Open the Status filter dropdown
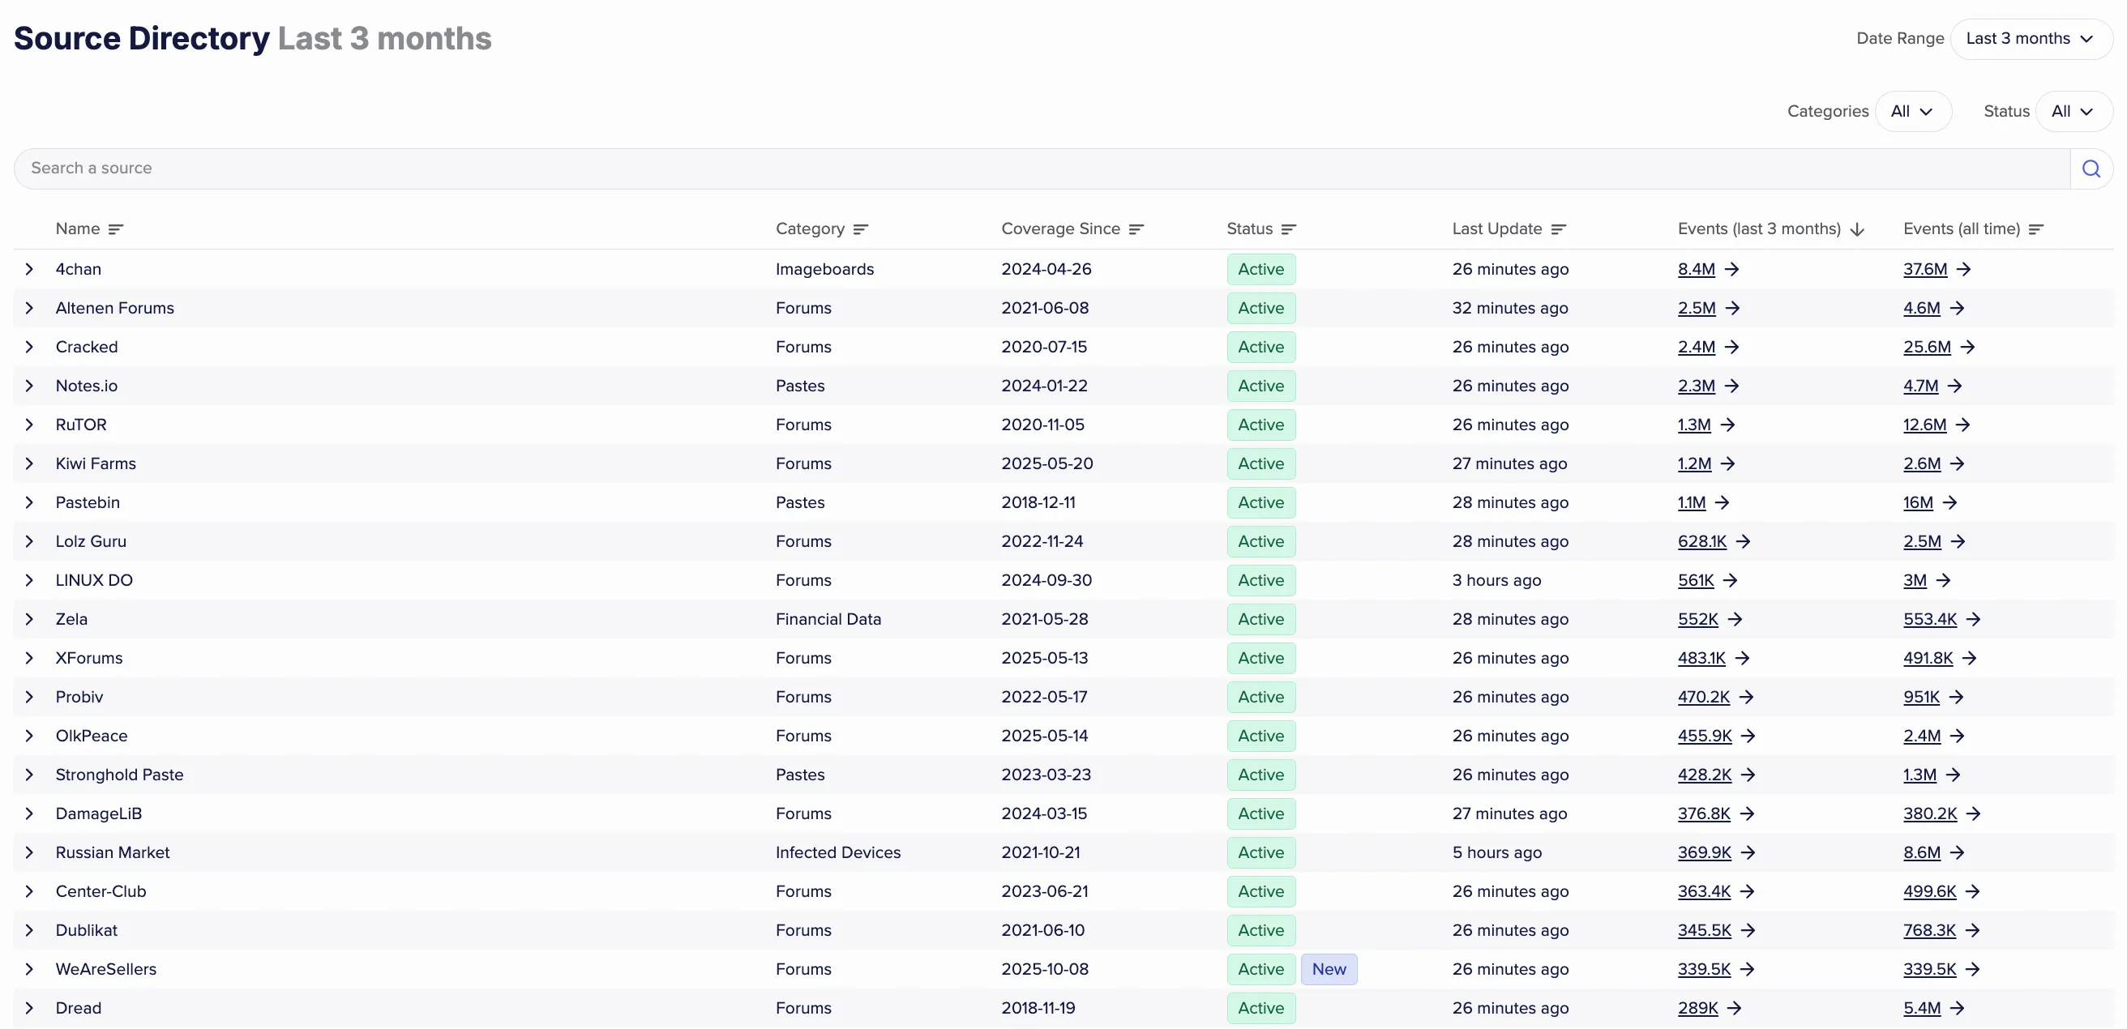The image size is (2127, 1029). pyautogui.click(x=2074, y=111)
